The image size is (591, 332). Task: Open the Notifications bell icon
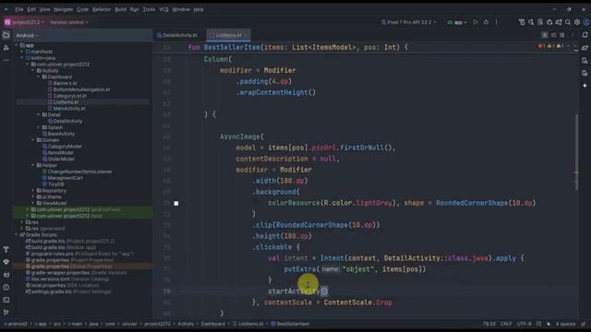pos(585,35)
